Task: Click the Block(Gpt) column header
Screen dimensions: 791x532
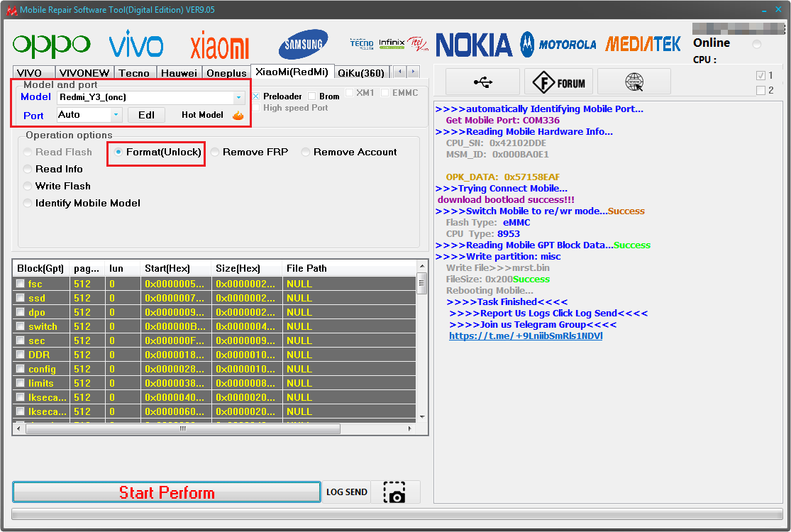Action: click(x=40, y=268)
